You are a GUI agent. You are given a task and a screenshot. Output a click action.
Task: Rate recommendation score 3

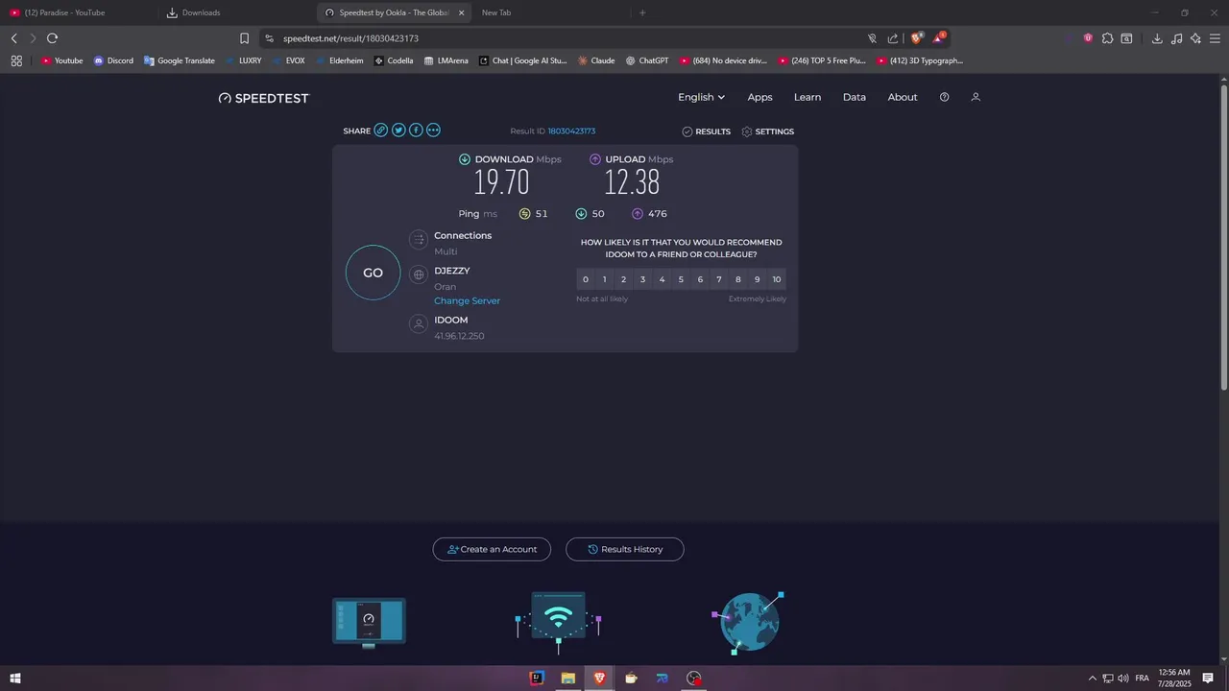click(642, 279)
